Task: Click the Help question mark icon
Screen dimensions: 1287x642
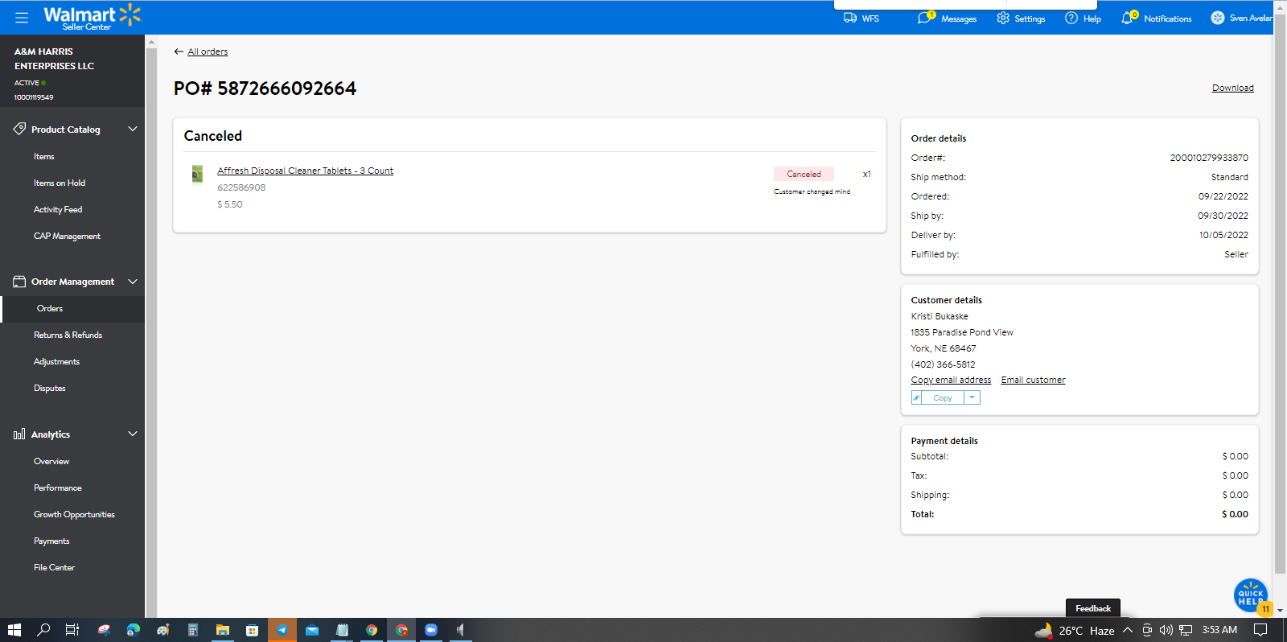Action: (x=1071, y=18)
